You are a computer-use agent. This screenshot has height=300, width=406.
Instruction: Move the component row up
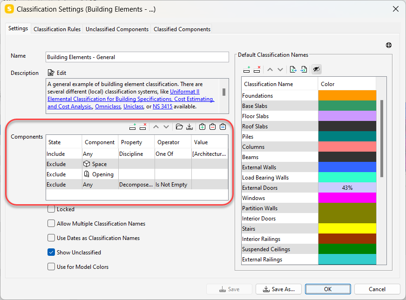point(156,127)
